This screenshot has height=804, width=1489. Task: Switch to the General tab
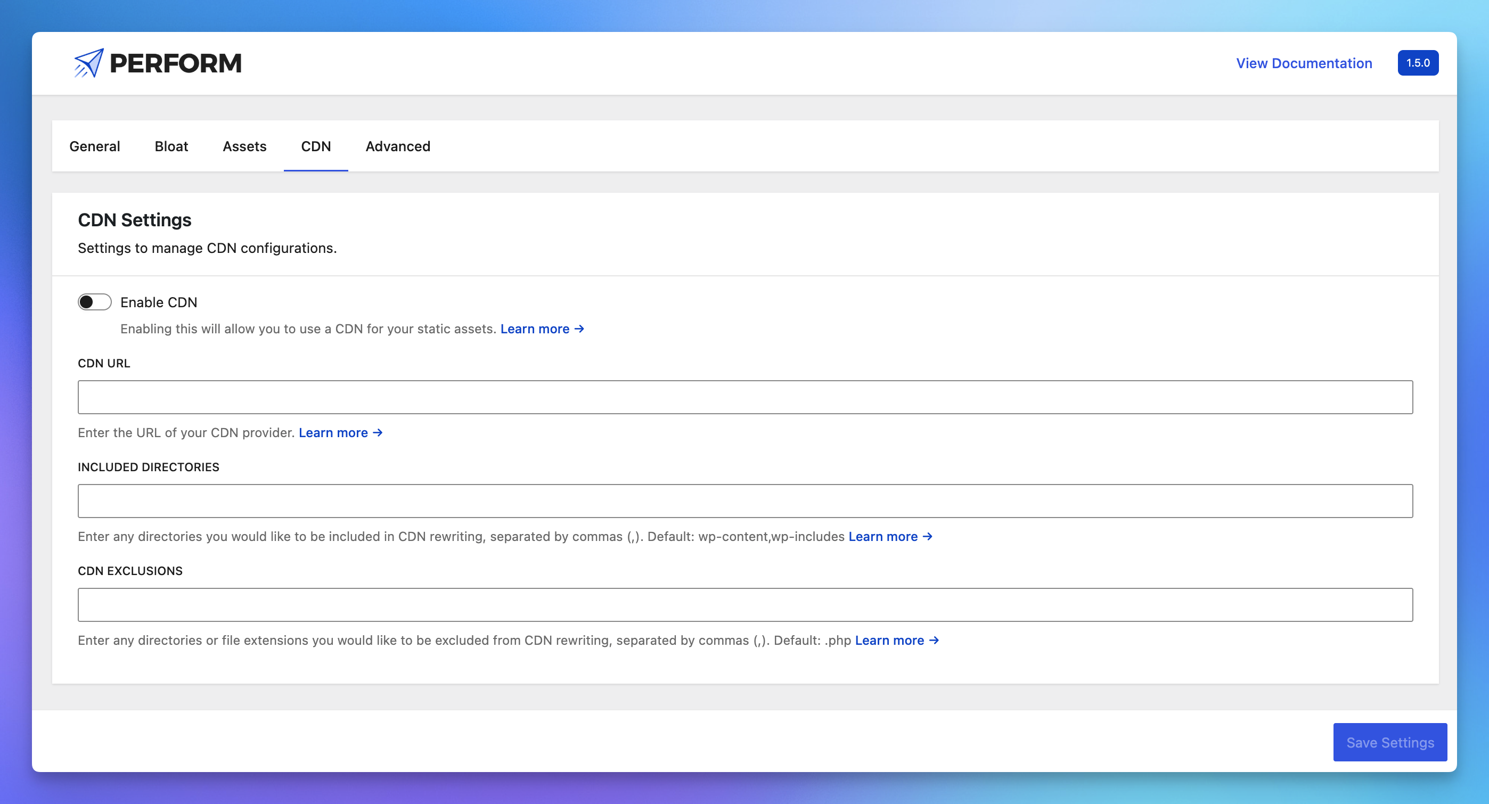click(x=95, y=146)
